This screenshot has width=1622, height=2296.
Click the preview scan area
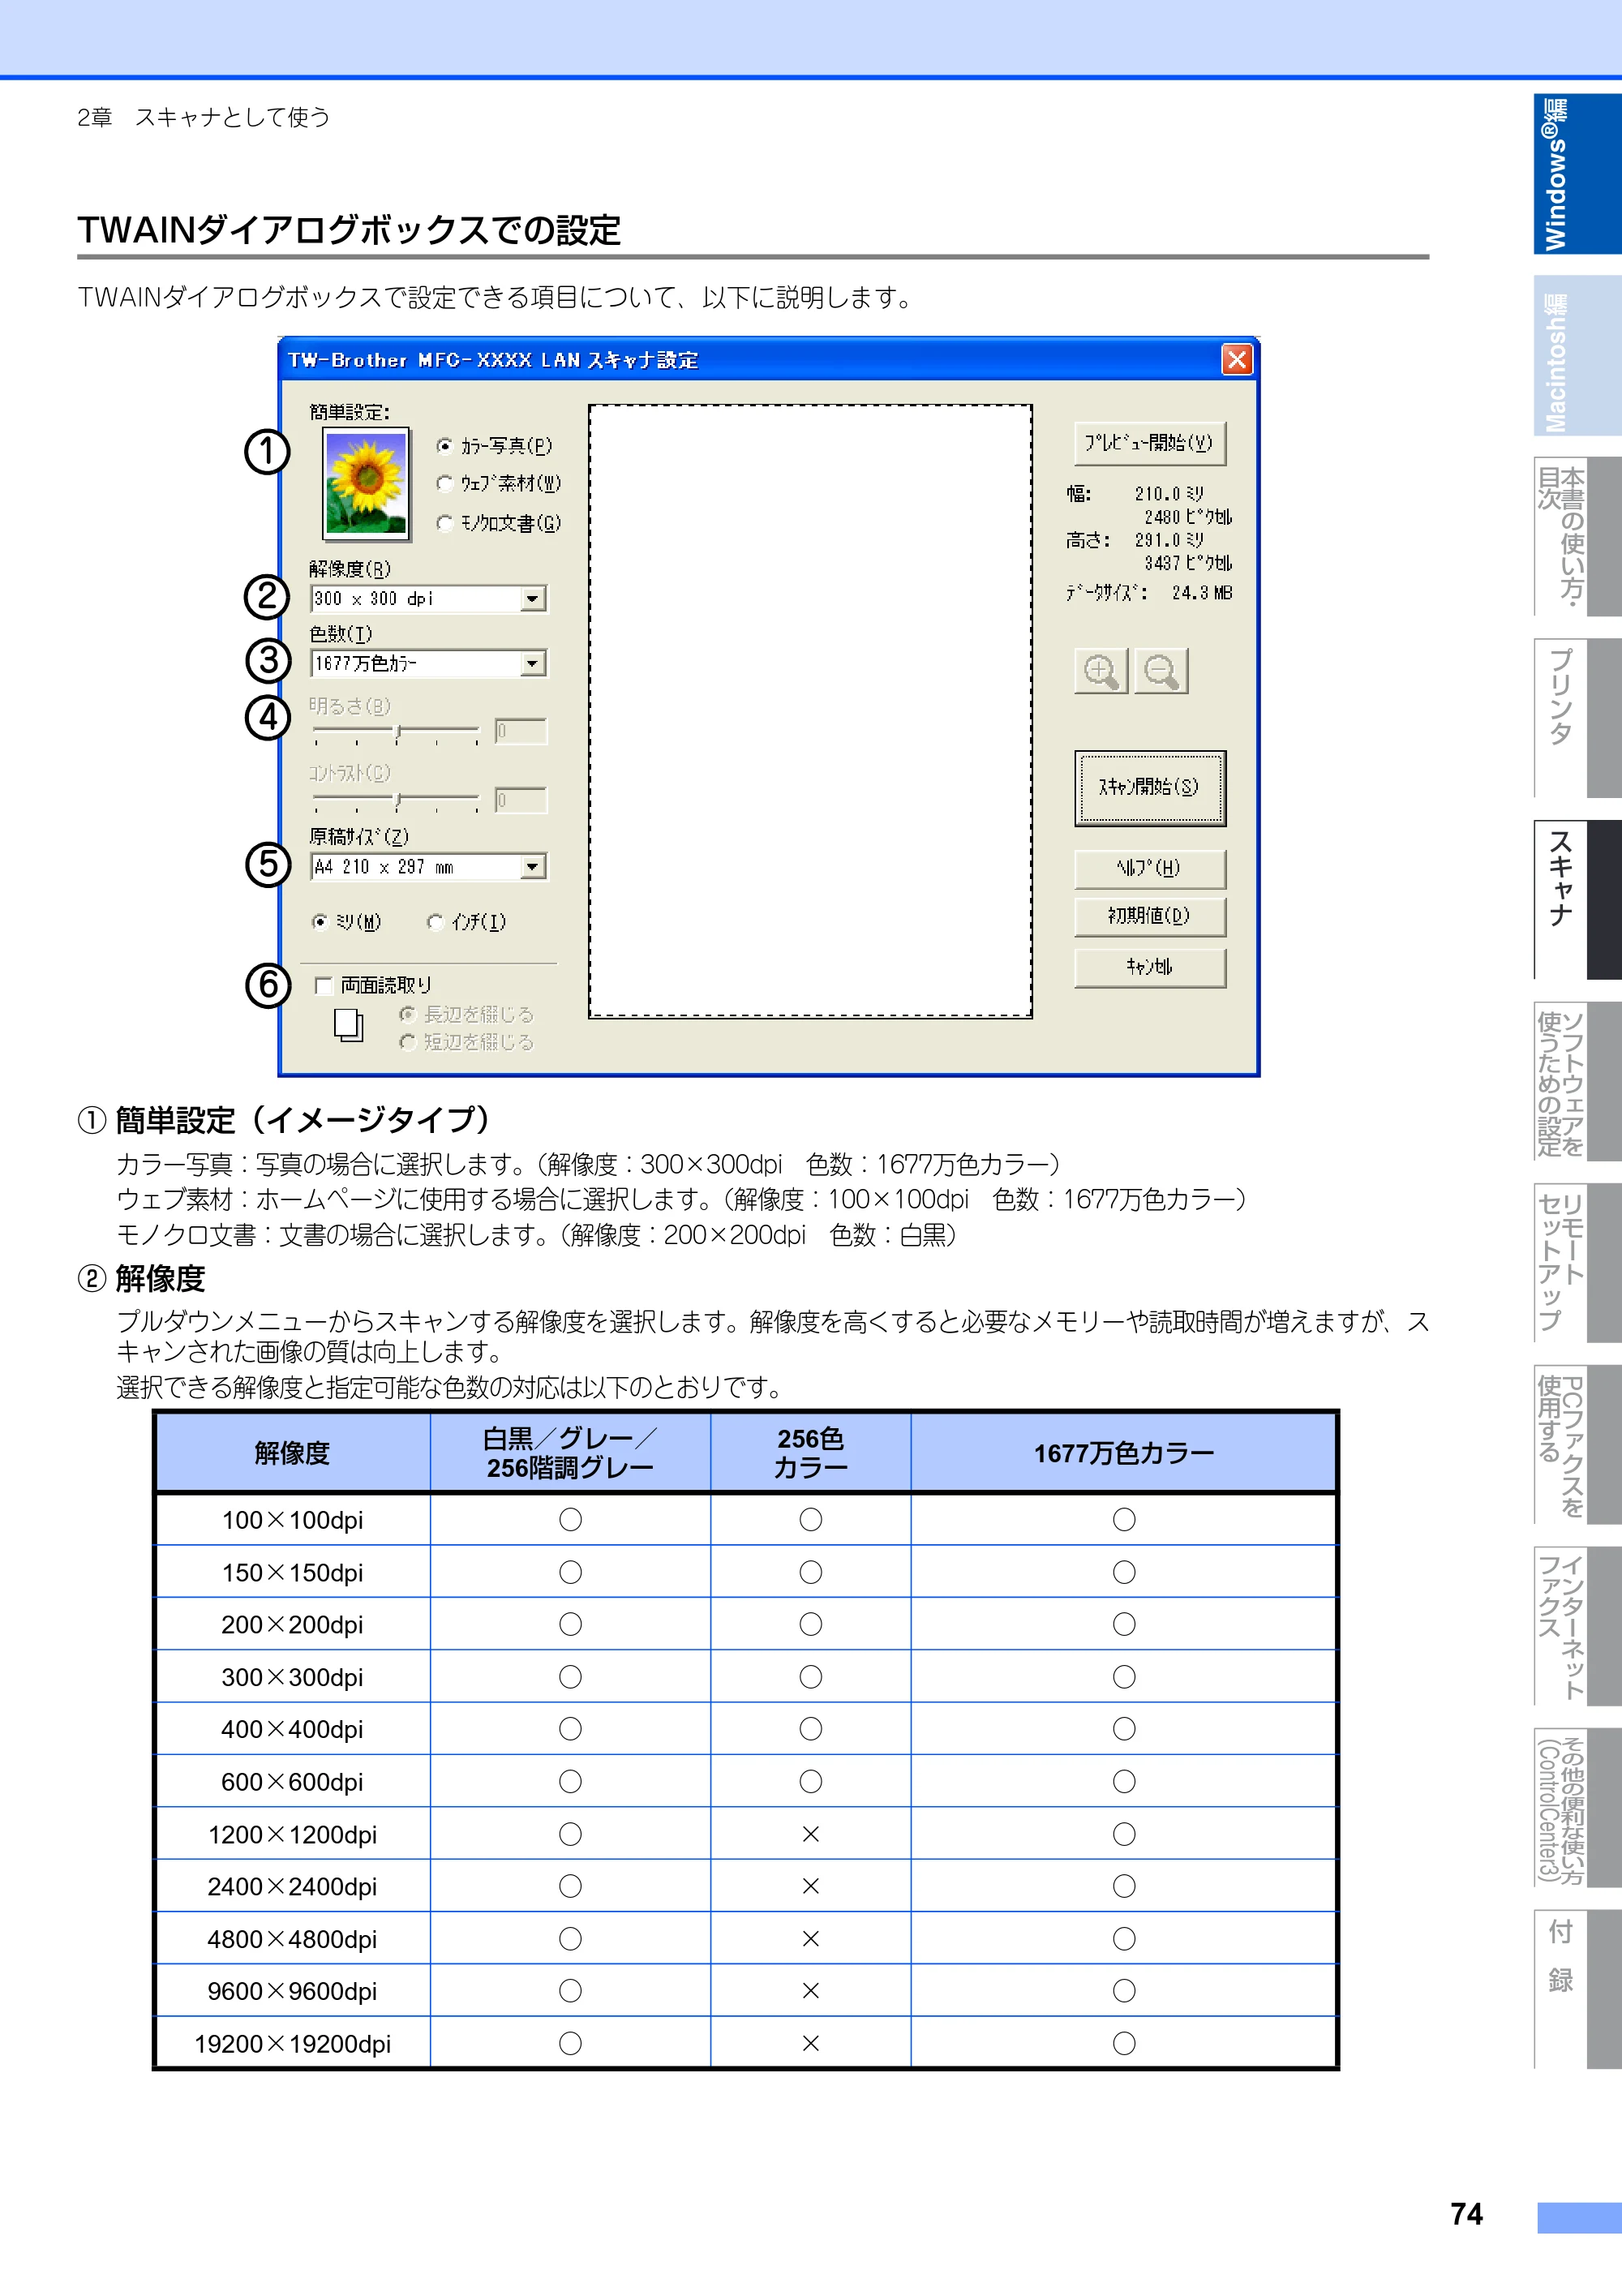point(810,711)
